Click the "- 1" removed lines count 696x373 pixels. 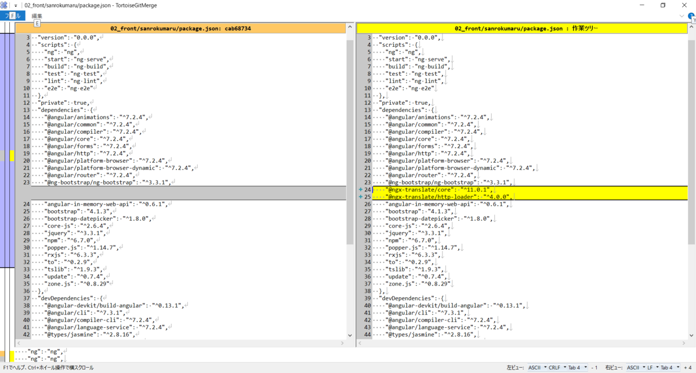(594, 367)
